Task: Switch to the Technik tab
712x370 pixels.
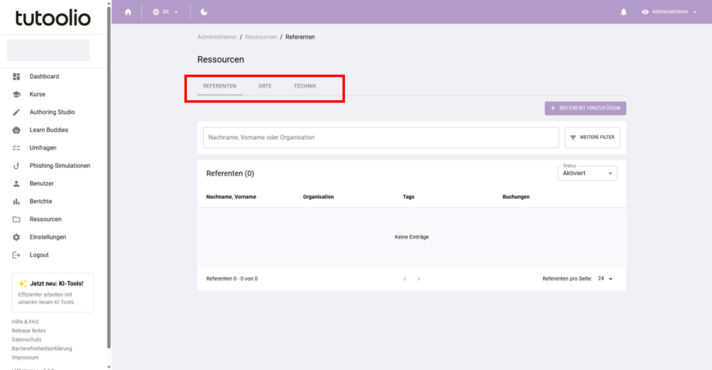Action: (305, 86)
